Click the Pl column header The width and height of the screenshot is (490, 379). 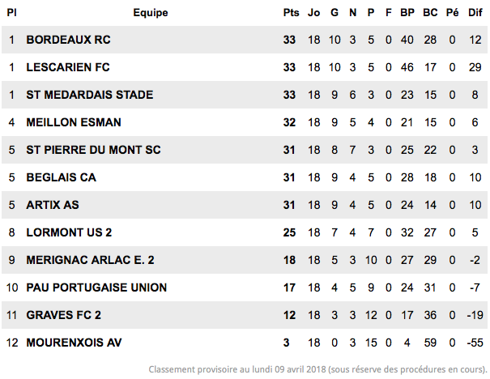[11, 12]
